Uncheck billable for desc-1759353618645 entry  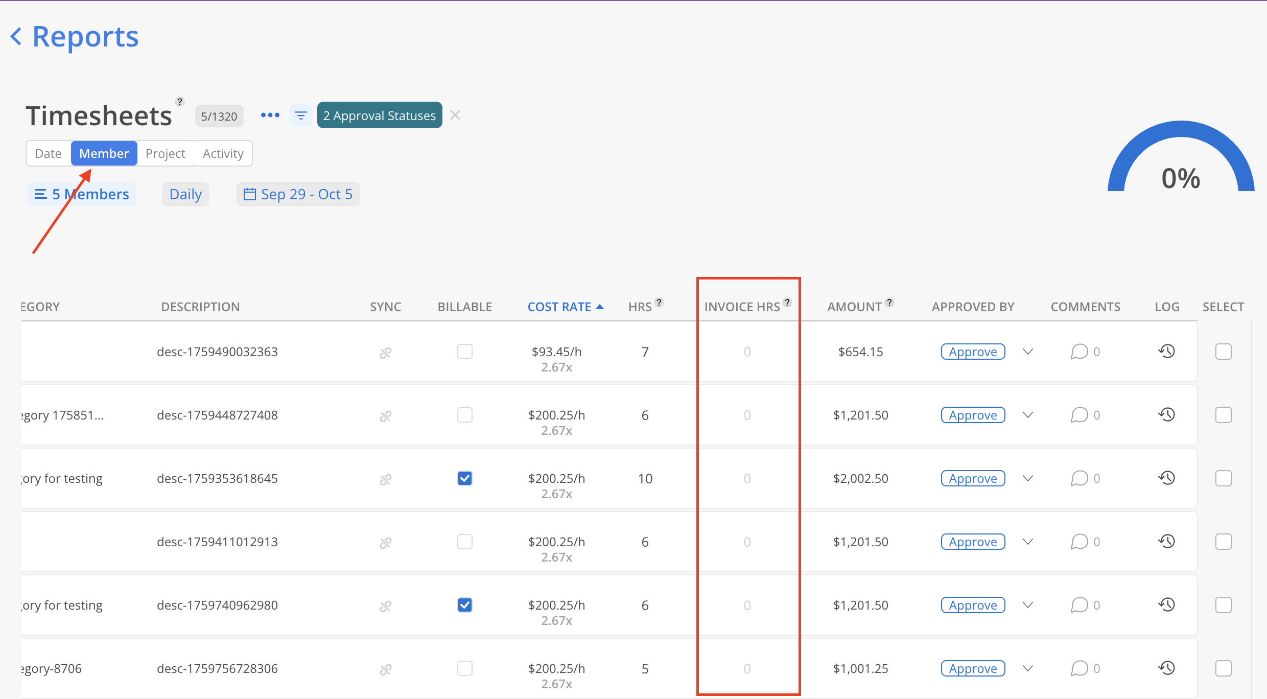pyautogui.click(x=465, y=478)
